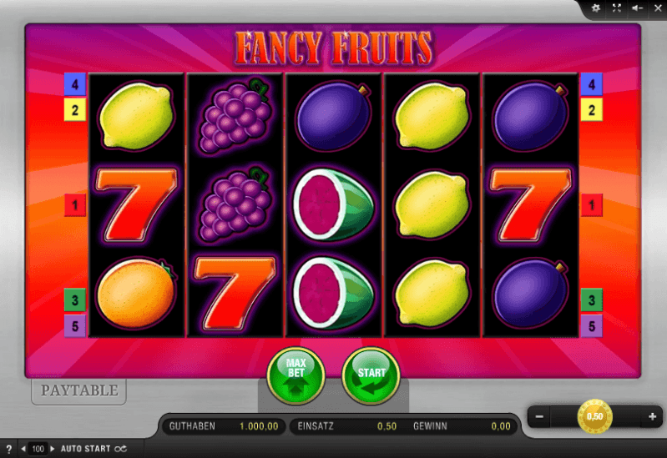Decrease auto start count with left arrow
Viewport: 667px width, 458px height.
point(23,449)
